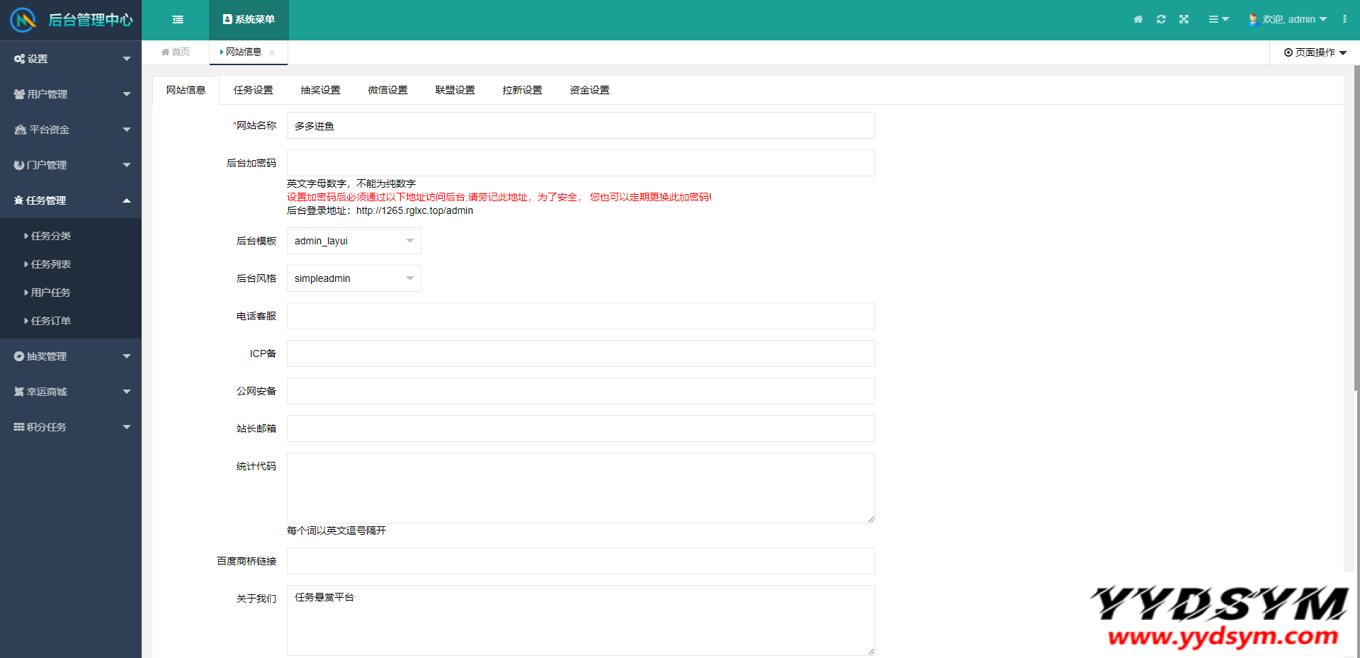1360x658 pixels.
Task: Click the 网站名称 input field
Action: tap(580, 125)
